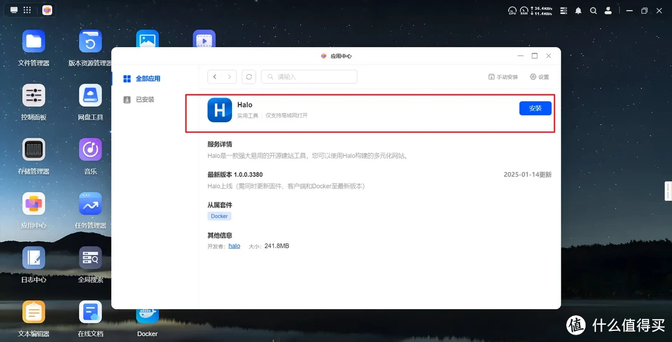
Task: Click the back arrow in App Center
Action: (x=215, y=77)
